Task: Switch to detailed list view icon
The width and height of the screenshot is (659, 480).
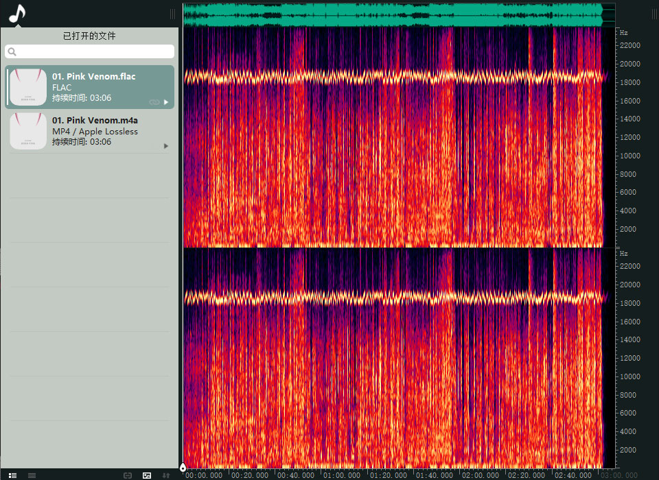Action: [12, 475]
